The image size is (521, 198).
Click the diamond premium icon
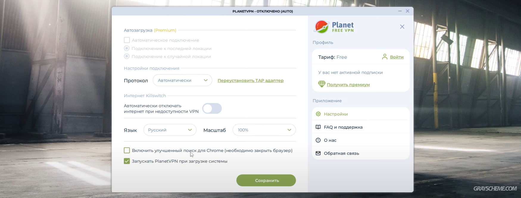click(322, 84)
